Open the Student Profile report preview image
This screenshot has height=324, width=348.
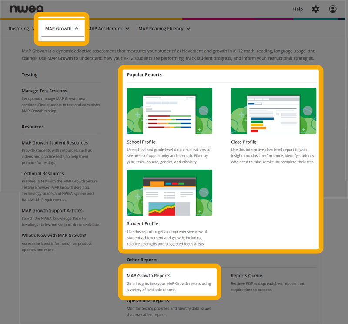point(170,192)
